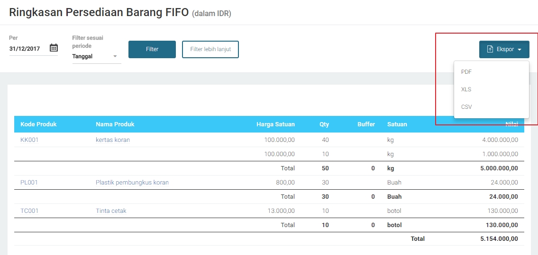Open the kertas koran product link

pyautogui.click(x=113, y=140)
